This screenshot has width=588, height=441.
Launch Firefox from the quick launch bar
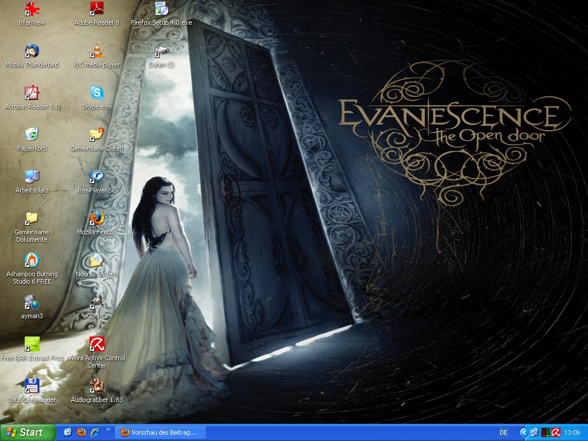82,432
